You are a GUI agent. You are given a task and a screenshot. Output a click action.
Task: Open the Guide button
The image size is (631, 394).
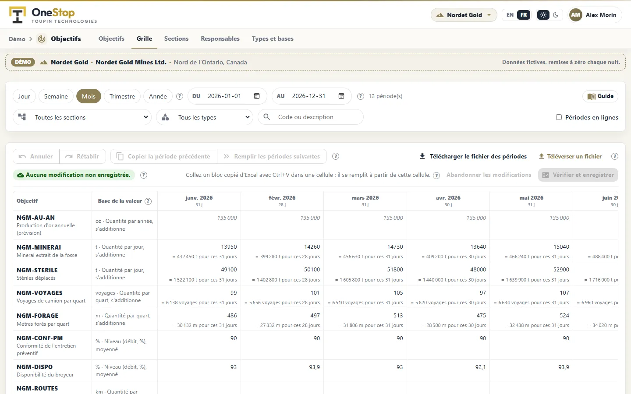coord(600,96)
